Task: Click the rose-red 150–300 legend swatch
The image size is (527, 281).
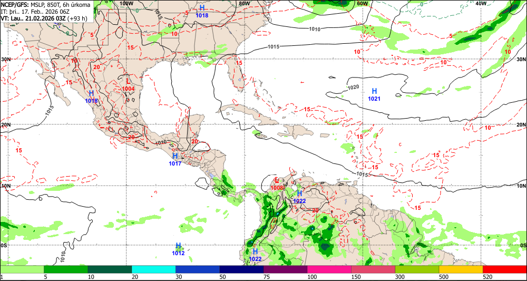Action: click(x=373, y=269)
